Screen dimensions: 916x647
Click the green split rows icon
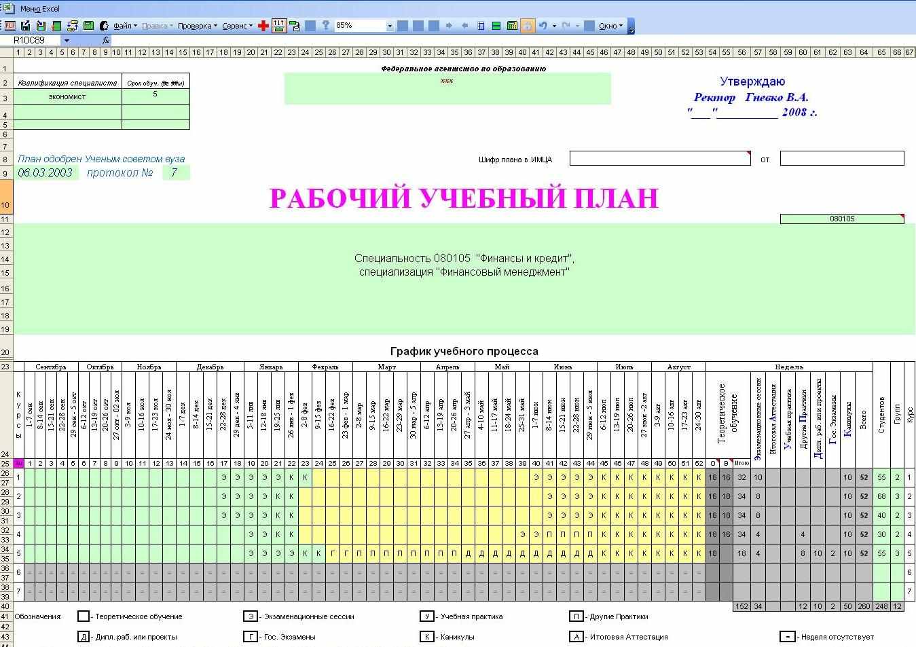click(496, 26)
